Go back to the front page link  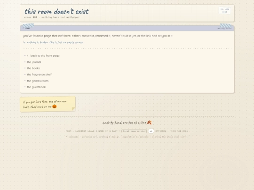(x=43, y=56)
